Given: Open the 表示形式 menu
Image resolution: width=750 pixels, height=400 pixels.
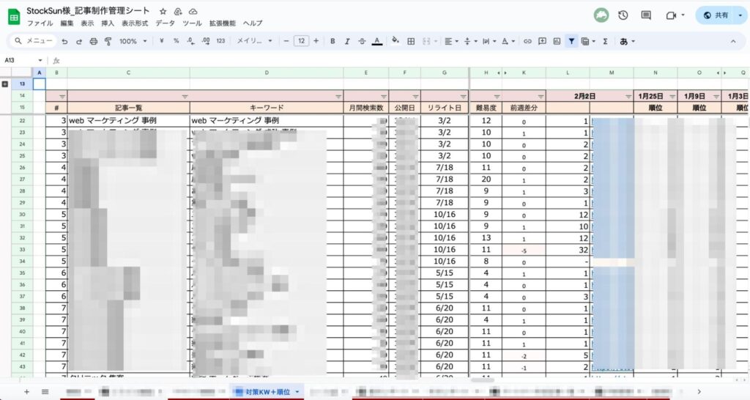Looking at the screenshot, I should point(135,23).
